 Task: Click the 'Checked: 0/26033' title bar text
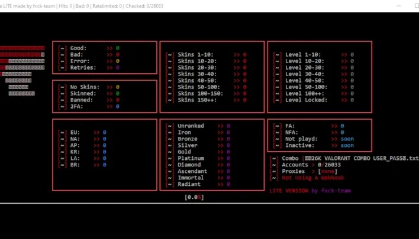coord(144,6)
